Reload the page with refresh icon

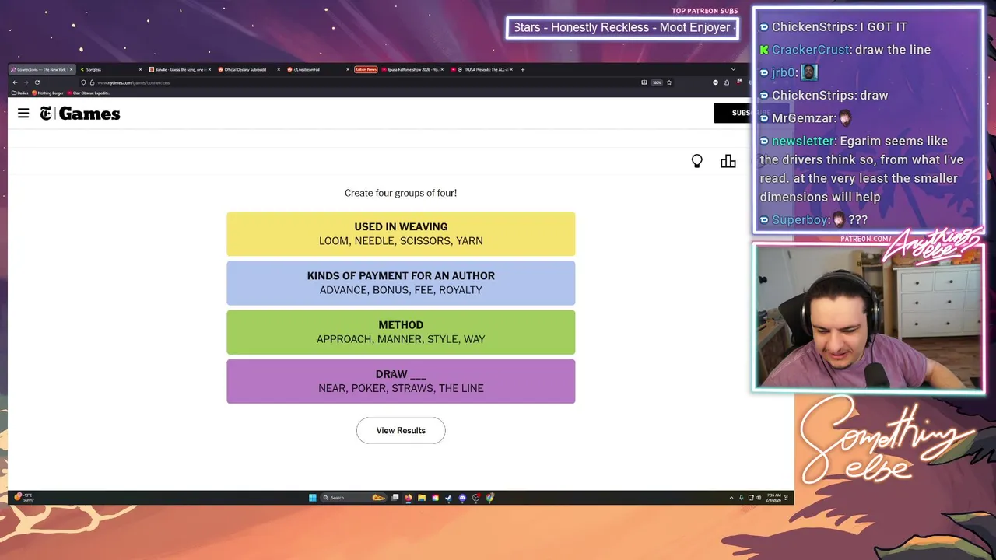[x=37, y=82]
